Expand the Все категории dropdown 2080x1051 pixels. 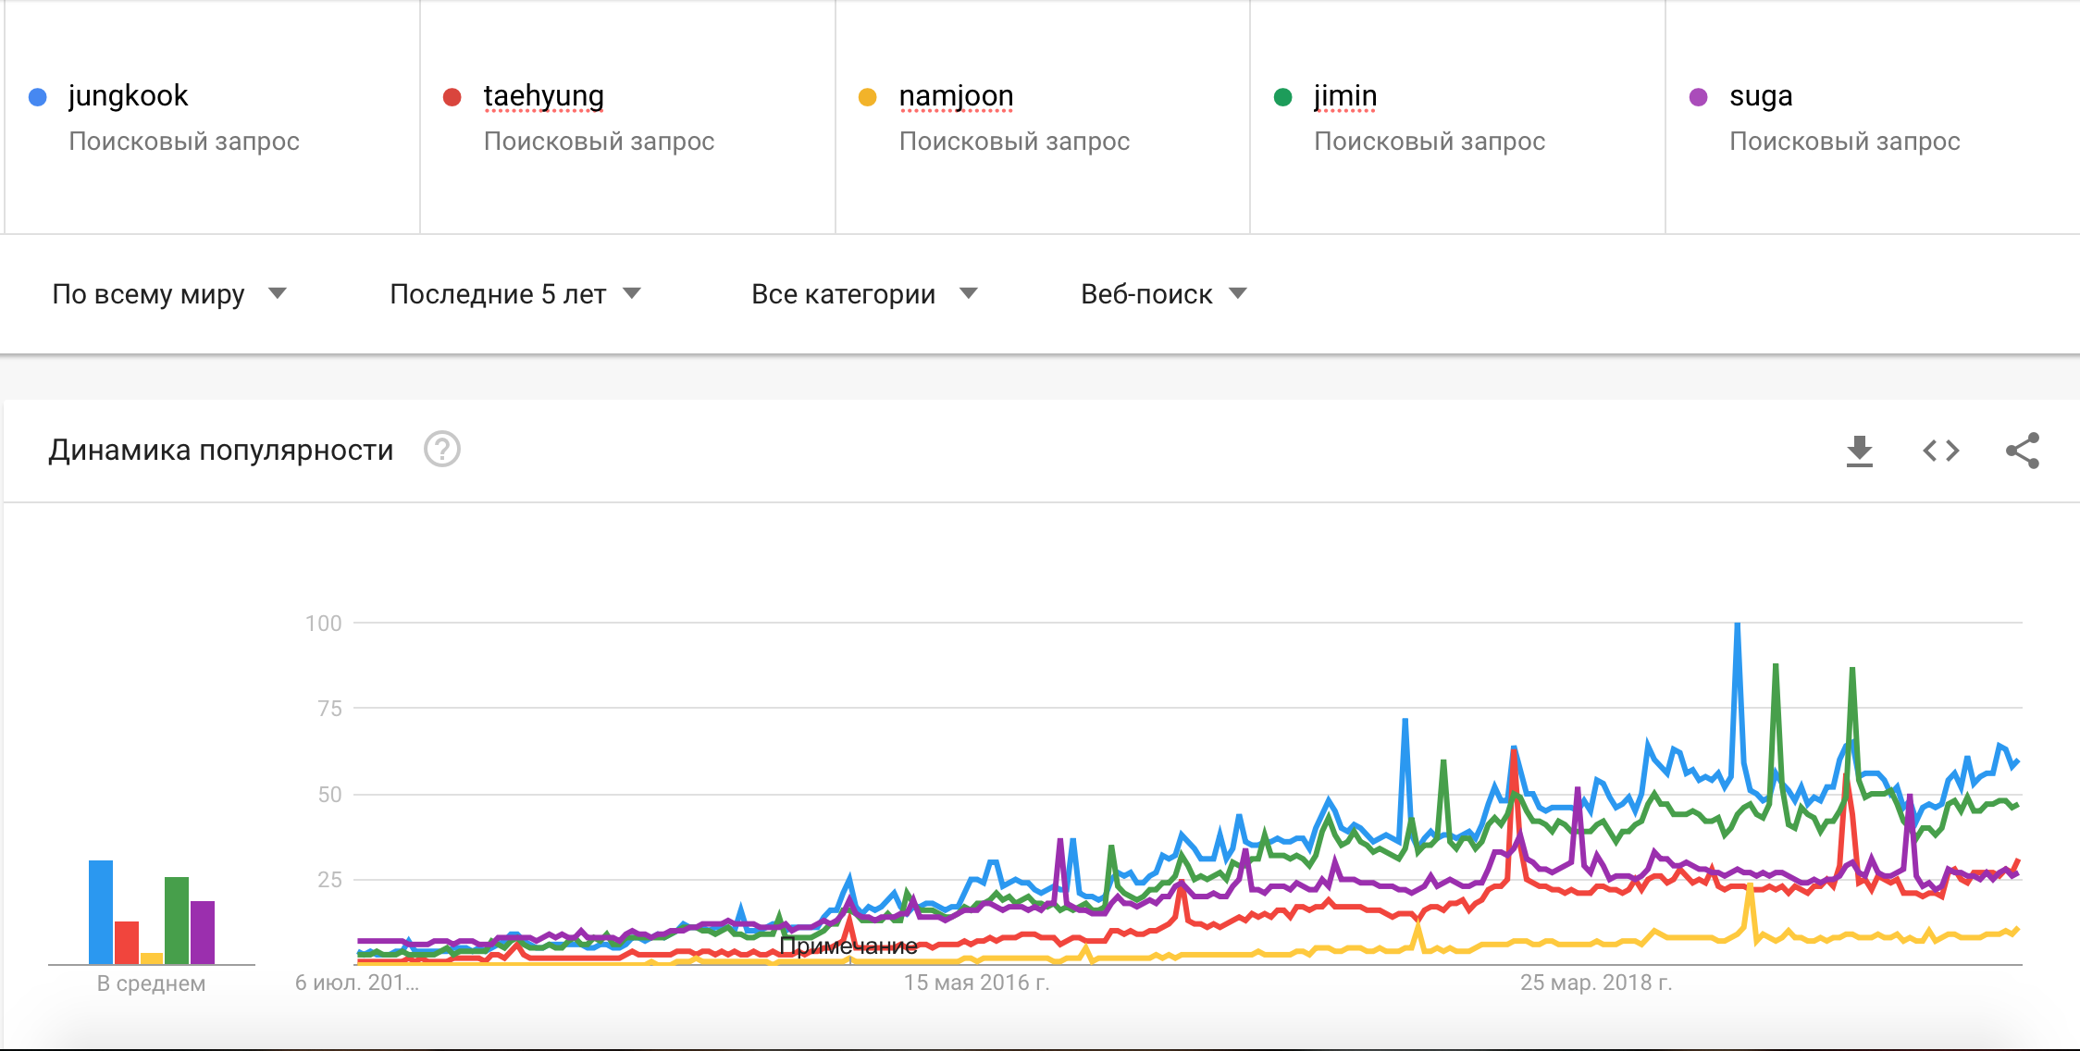point(864,294)
